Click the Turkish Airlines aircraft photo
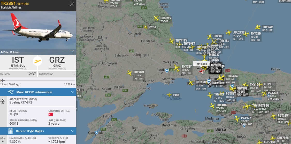The image size is (291, 144). (x=38, y=30)
